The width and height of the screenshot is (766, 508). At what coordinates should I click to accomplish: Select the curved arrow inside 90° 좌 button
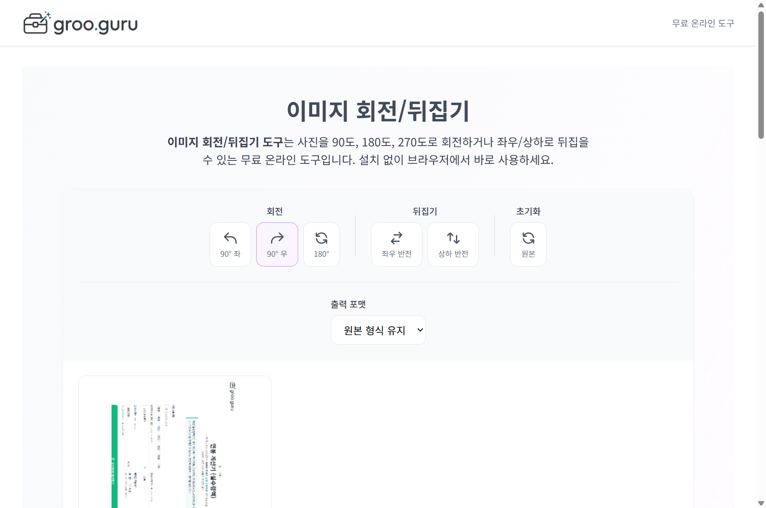pos(230,238)
